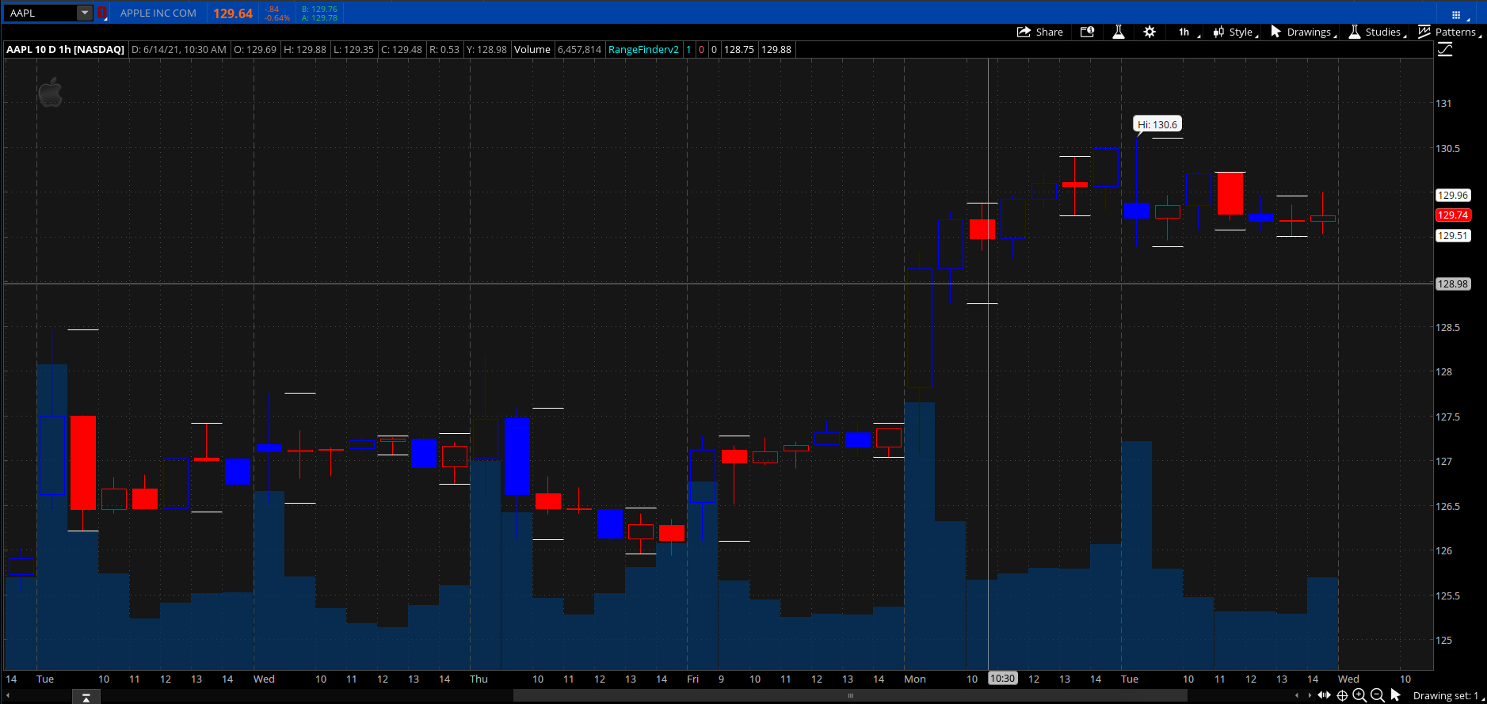
Task: Open the Style dropdown menu
Action: coord(1242,32)
